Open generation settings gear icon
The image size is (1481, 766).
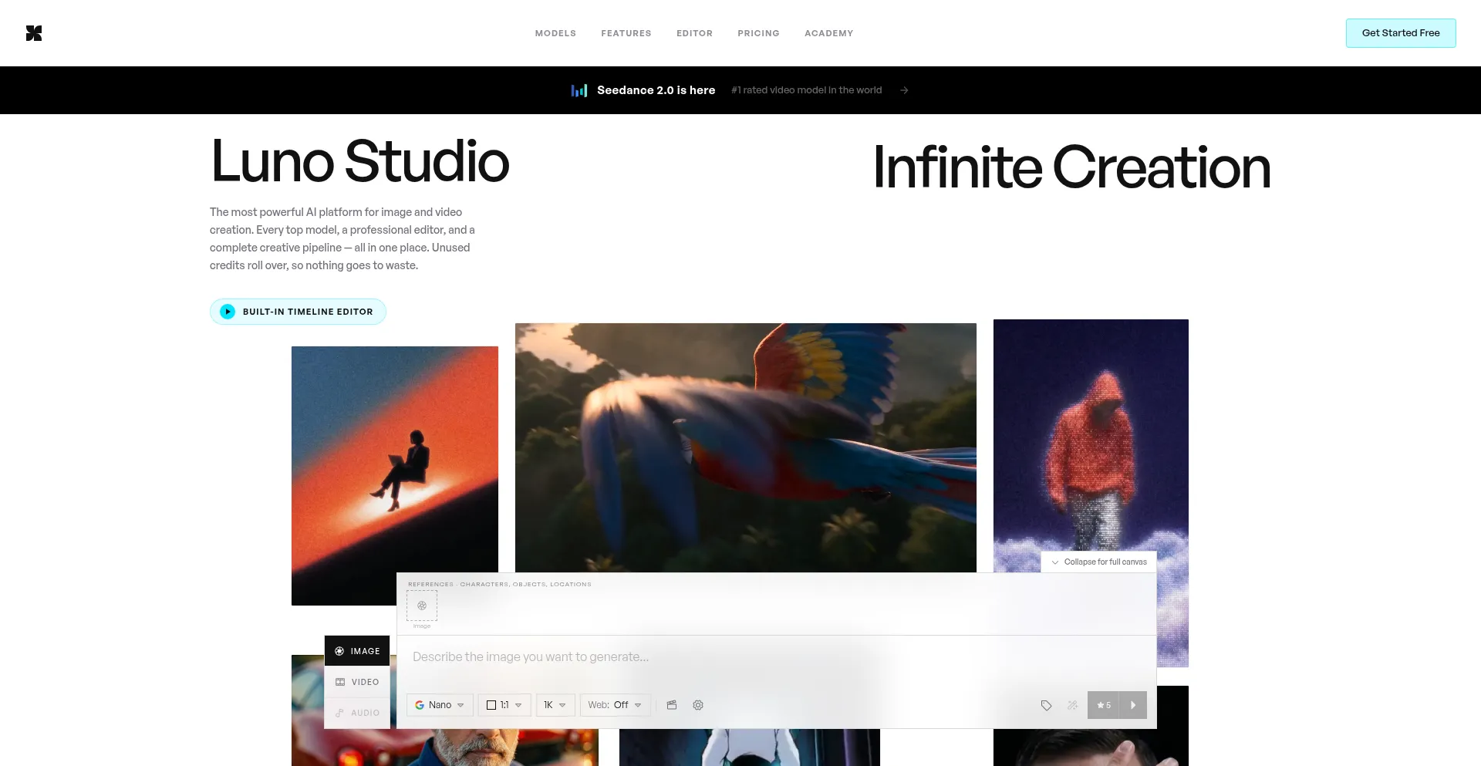(x=698, y=705)
